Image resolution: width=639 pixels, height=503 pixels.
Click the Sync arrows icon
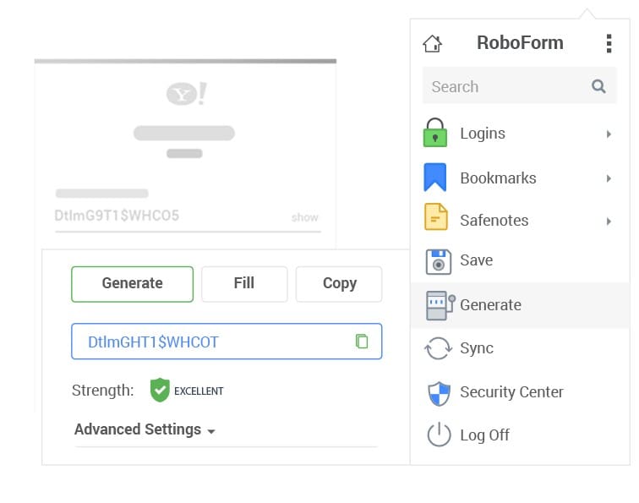438,348
